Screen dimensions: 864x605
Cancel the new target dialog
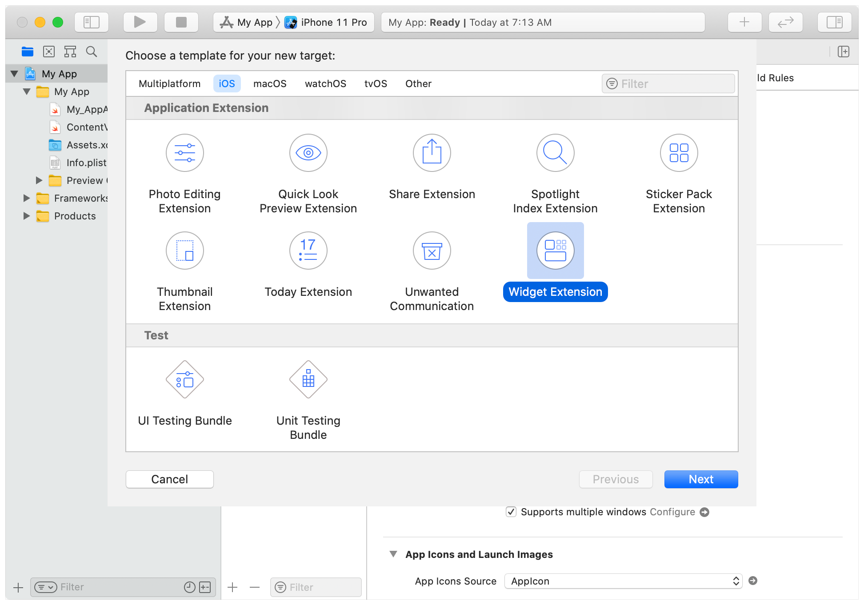169,479
